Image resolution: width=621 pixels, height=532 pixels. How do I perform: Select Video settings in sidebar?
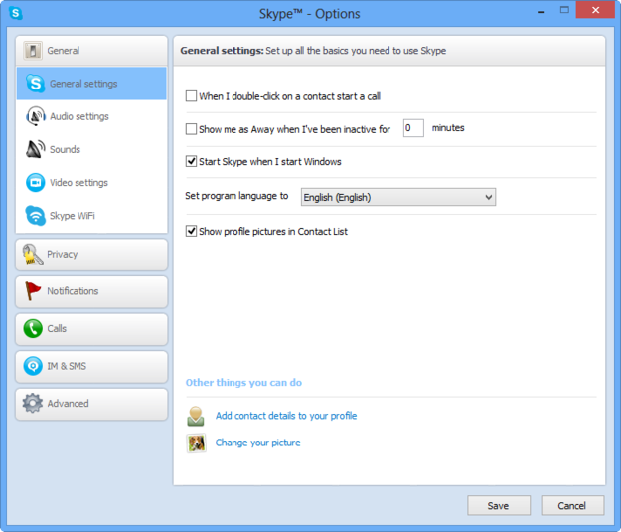[x=91, y=183]
